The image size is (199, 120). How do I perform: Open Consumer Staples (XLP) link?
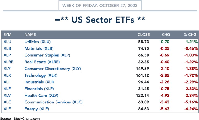click(47, 55)
